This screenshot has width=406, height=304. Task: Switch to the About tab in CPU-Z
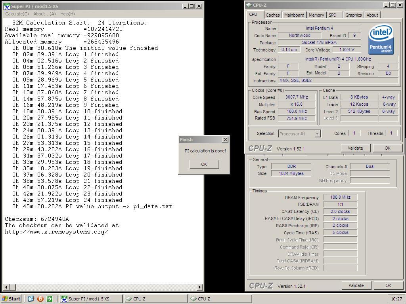point(372,15)
